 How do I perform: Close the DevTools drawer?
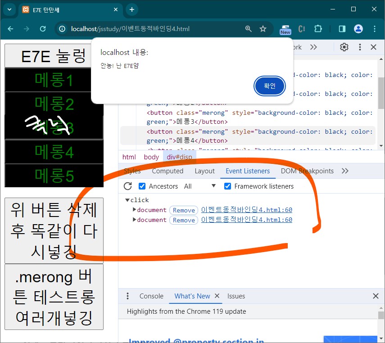coord(376,296)
